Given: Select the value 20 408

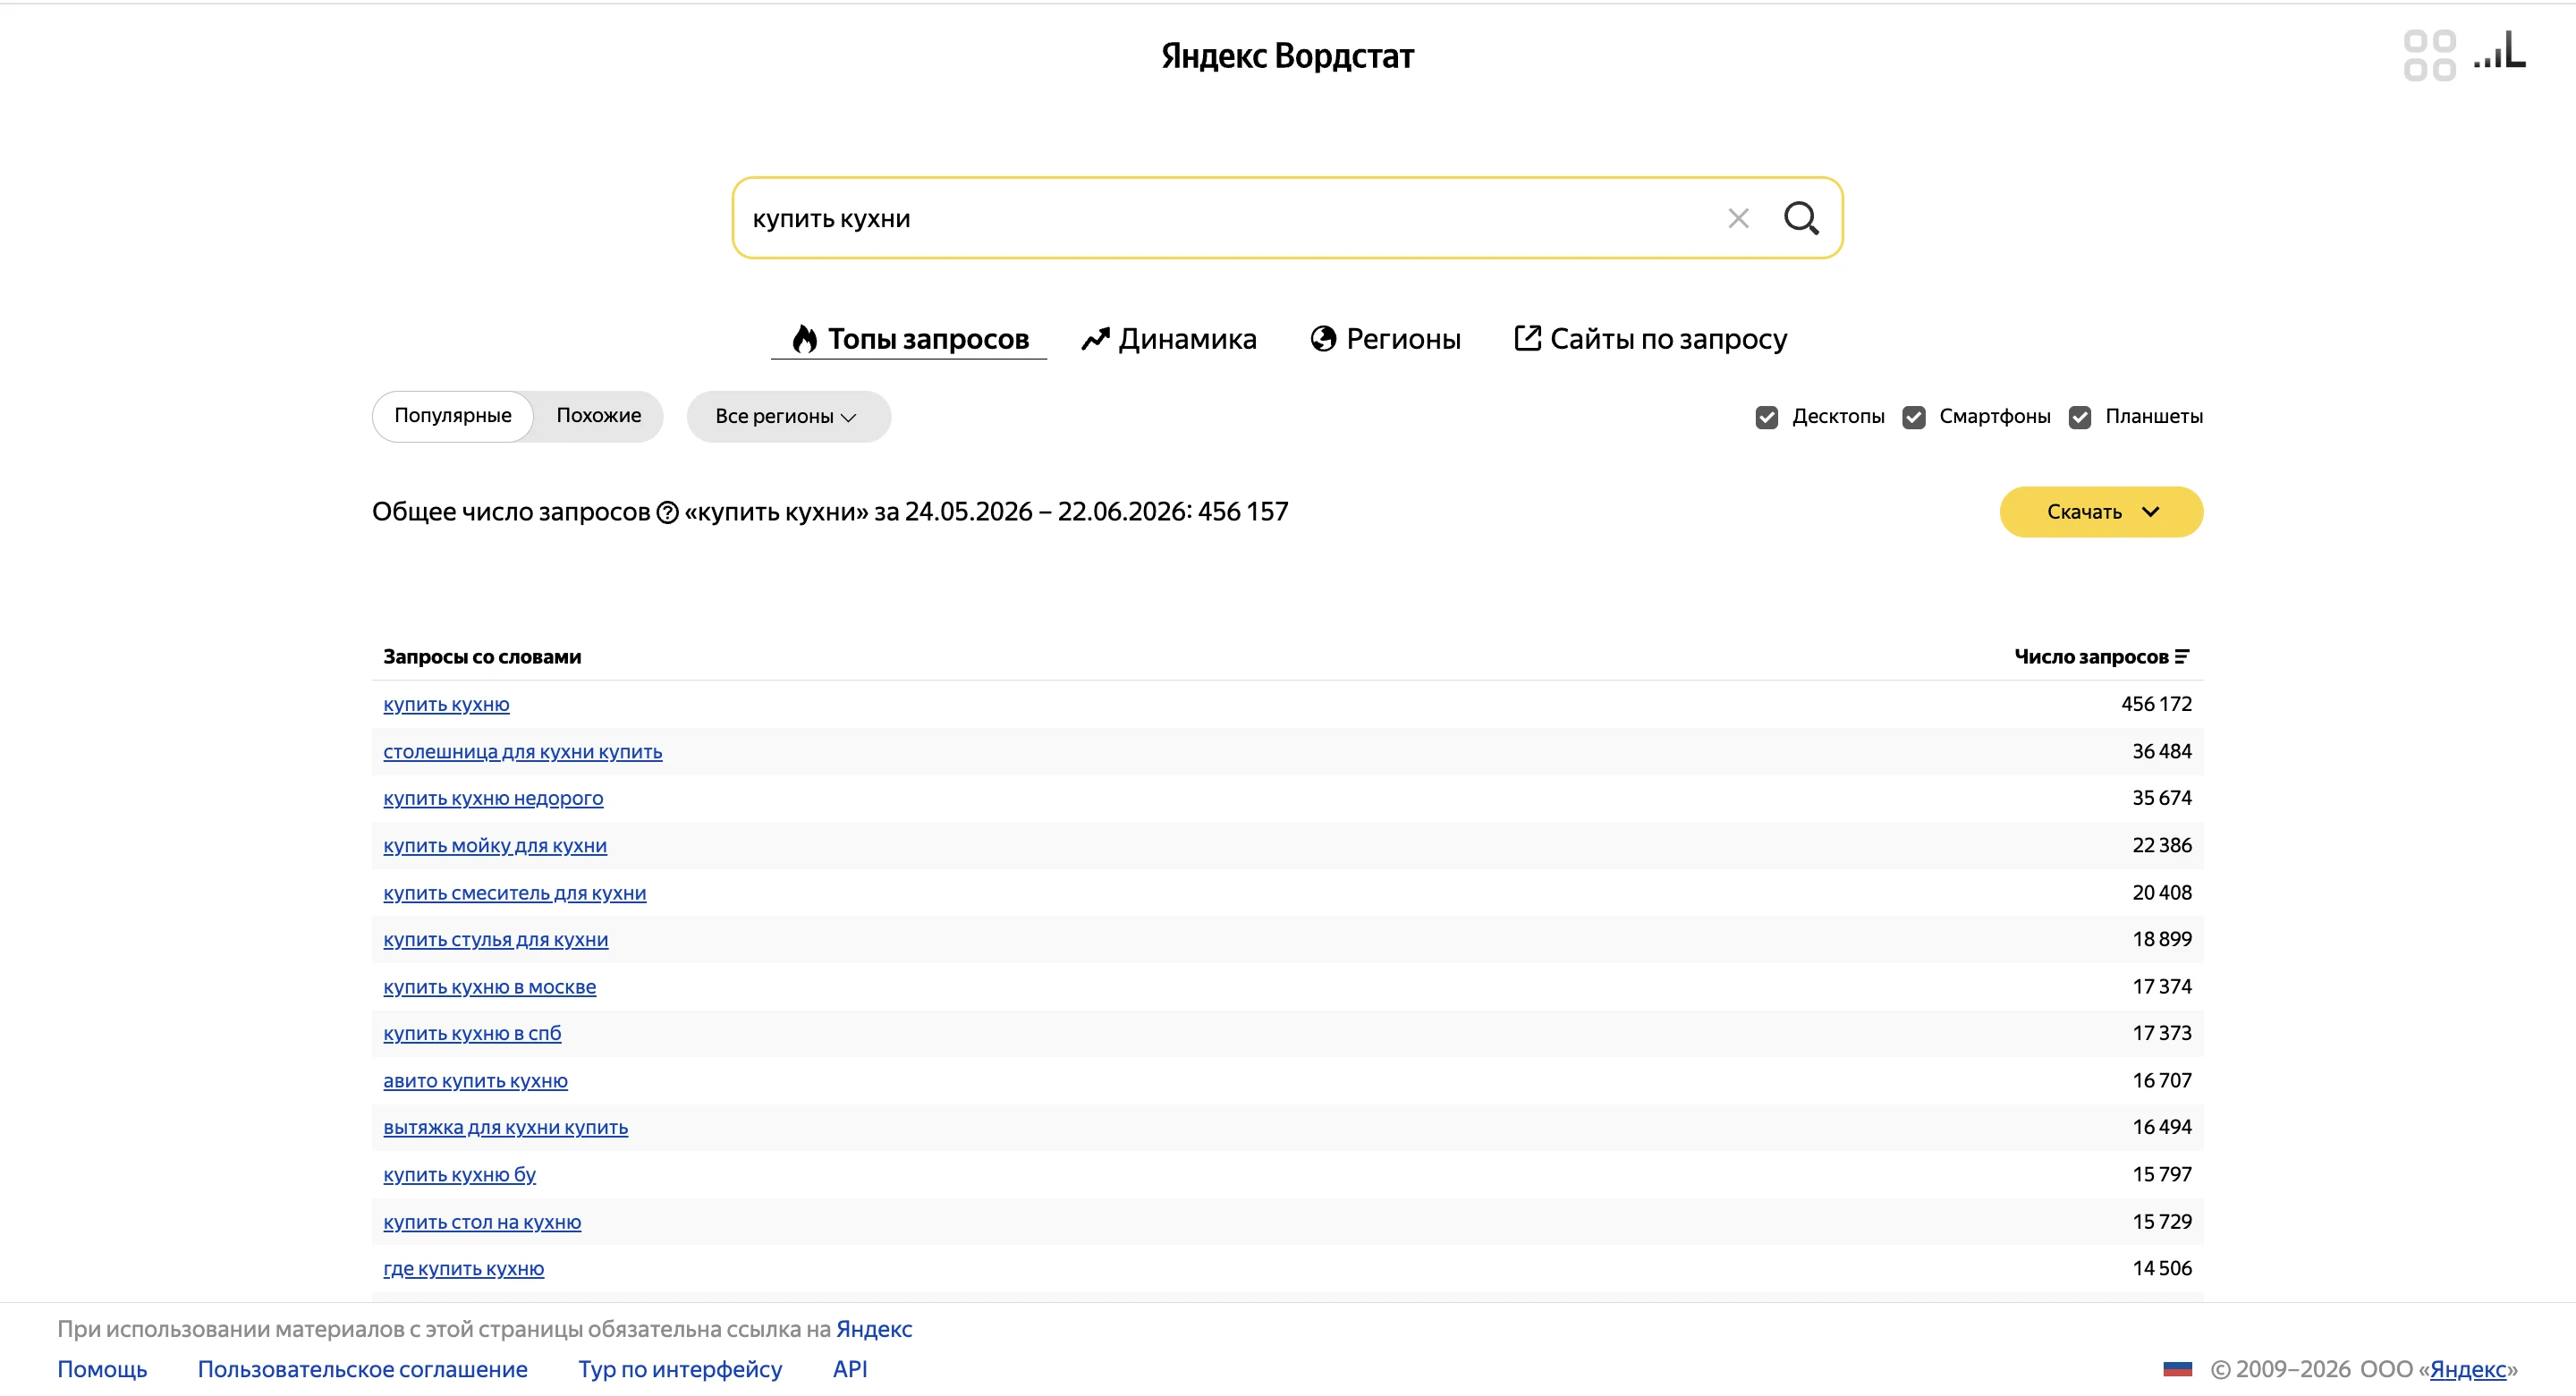Looking at the screenshot, I should [x=2161, y=892].
